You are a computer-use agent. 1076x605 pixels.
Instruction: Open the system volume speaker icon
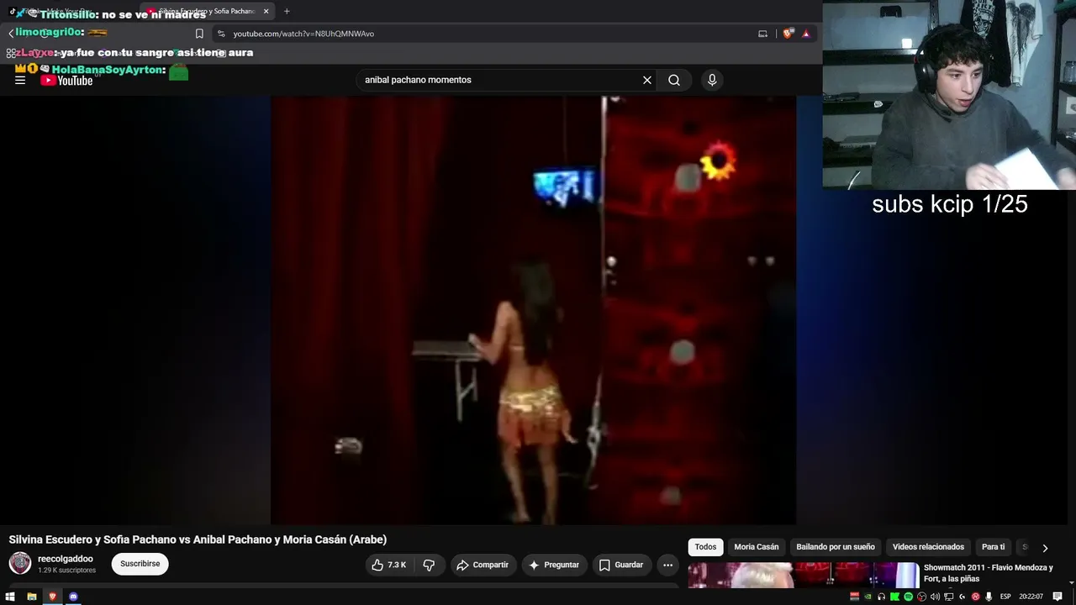(936, 597)
